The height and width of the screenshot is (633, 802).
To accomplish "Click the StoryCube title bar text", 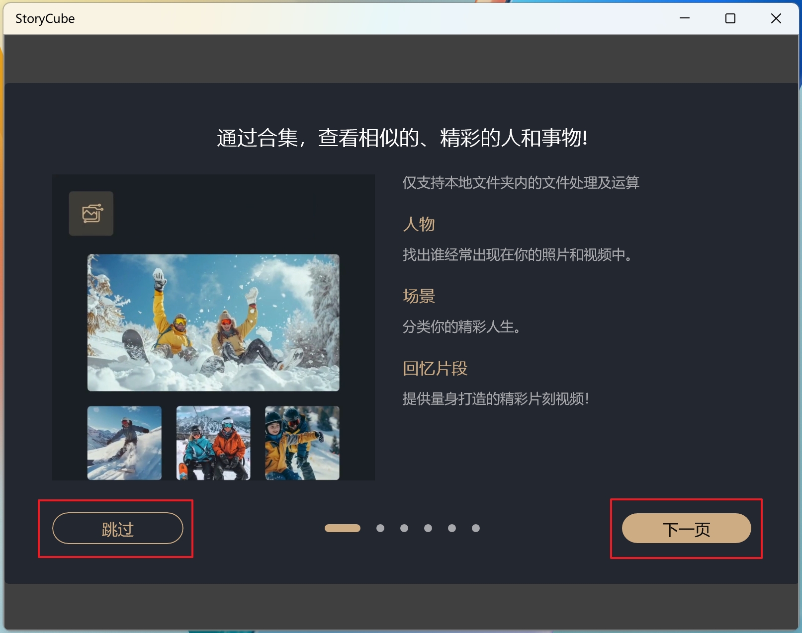I will point(45,18).
